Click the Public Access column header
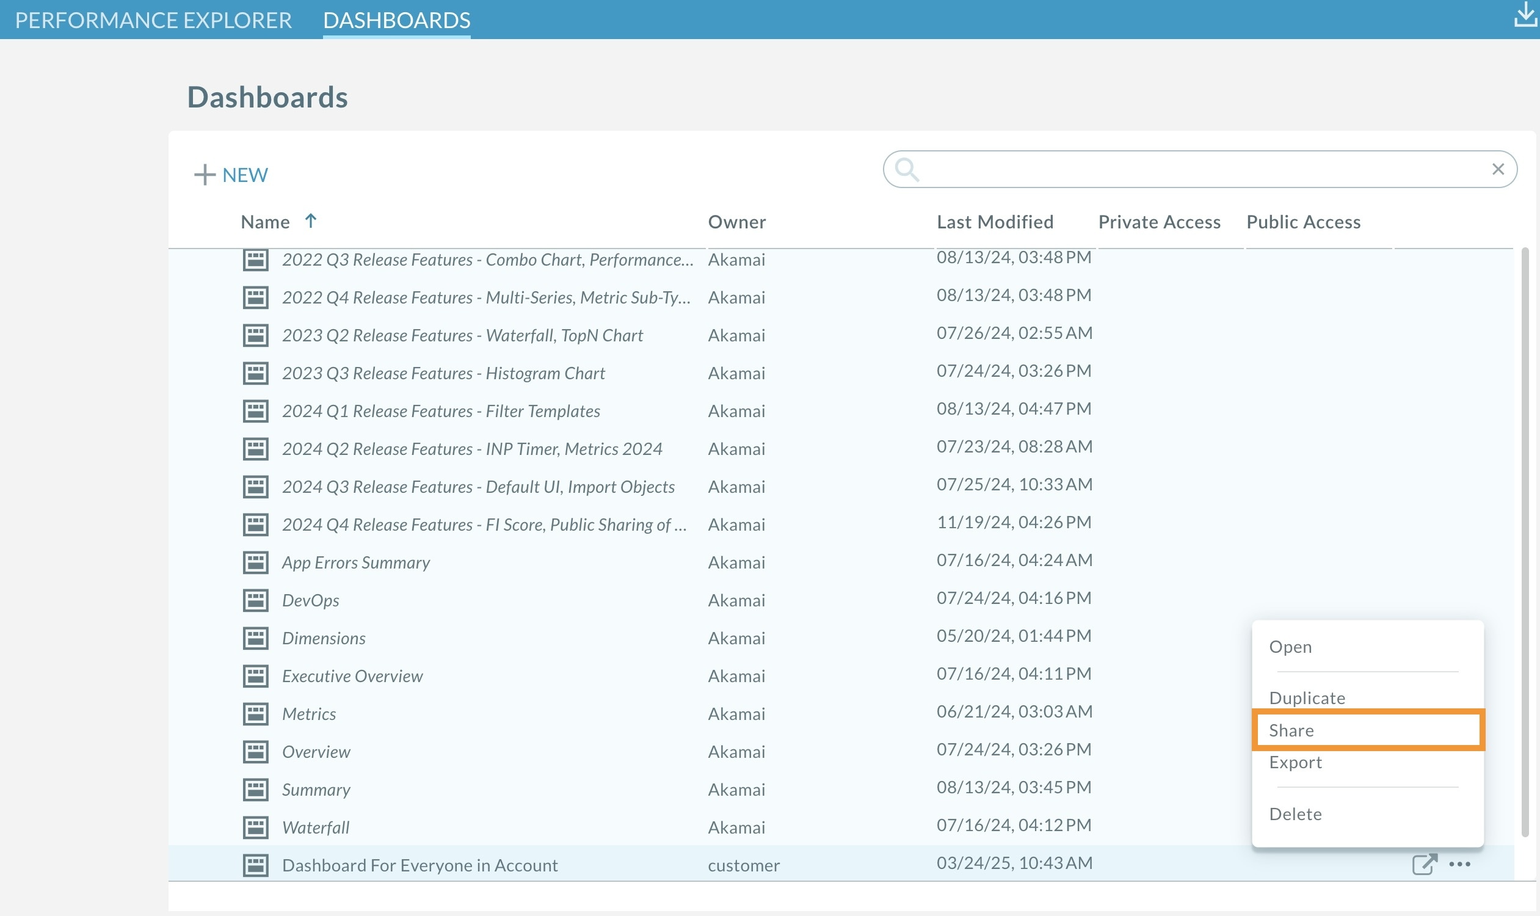Viewport: 1540px width, 916px height. pos(1304,222)
